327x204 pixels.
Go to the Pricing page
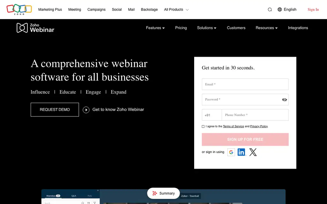pos(181,28)
